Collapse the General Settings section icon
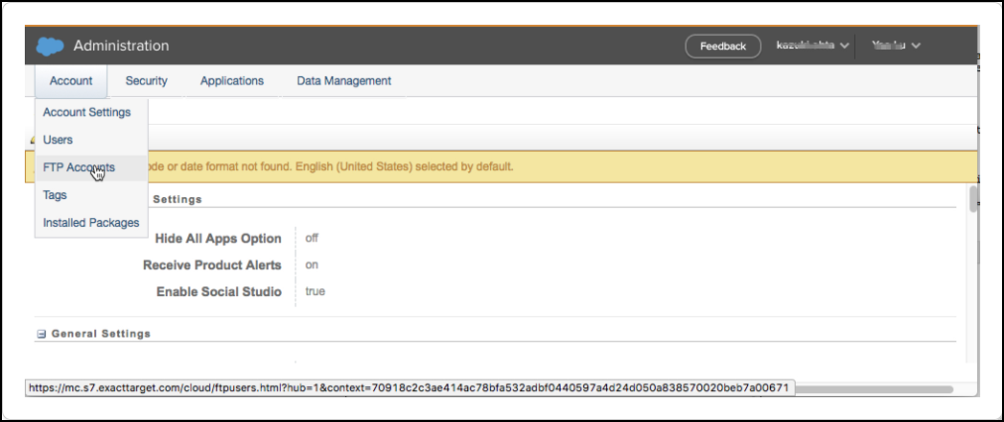 point(42,335)
